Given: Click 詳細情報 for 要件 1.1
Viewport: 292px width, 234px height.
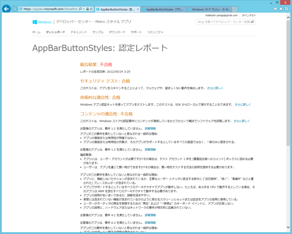Looking at the screenshot, I should [150, 129].
